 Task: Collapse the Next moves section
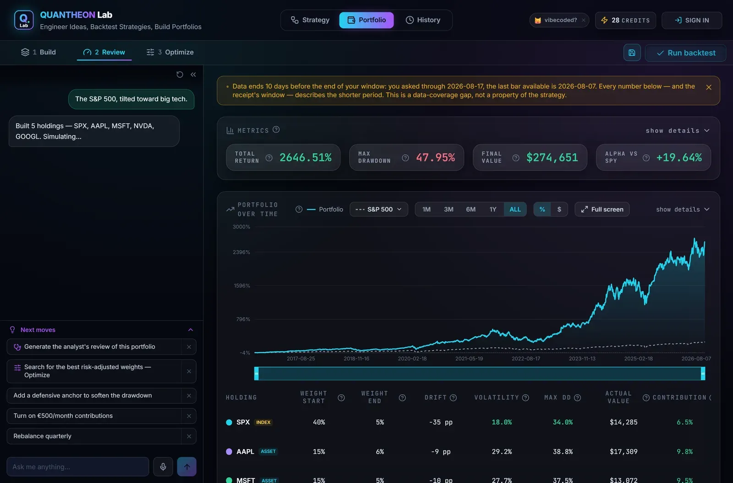tap(191, 330)
